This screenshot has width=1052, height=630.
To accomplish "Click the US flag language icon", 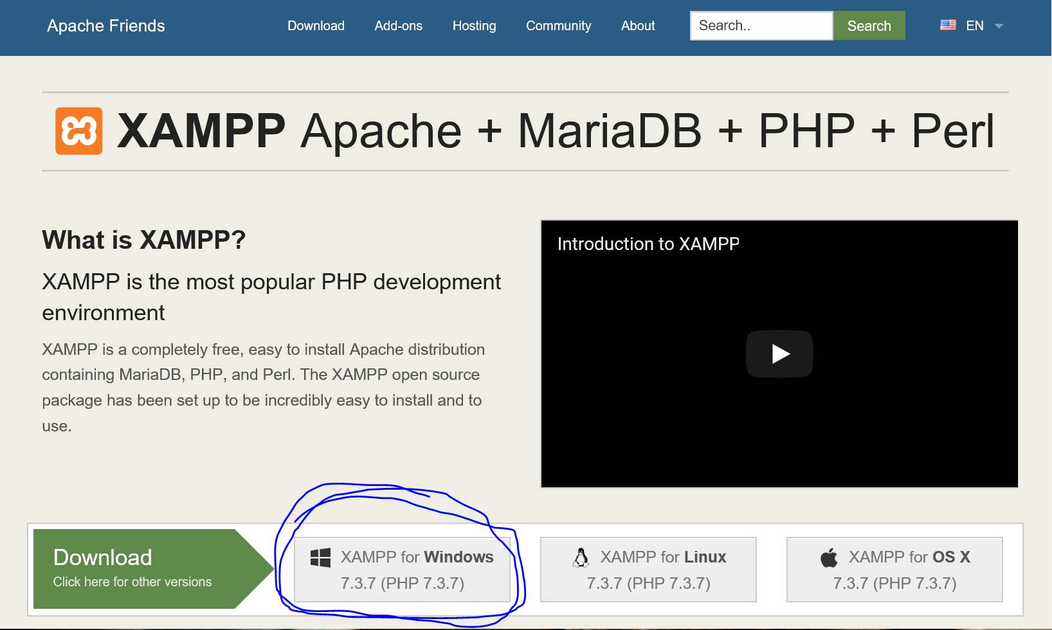I will 948,25.
